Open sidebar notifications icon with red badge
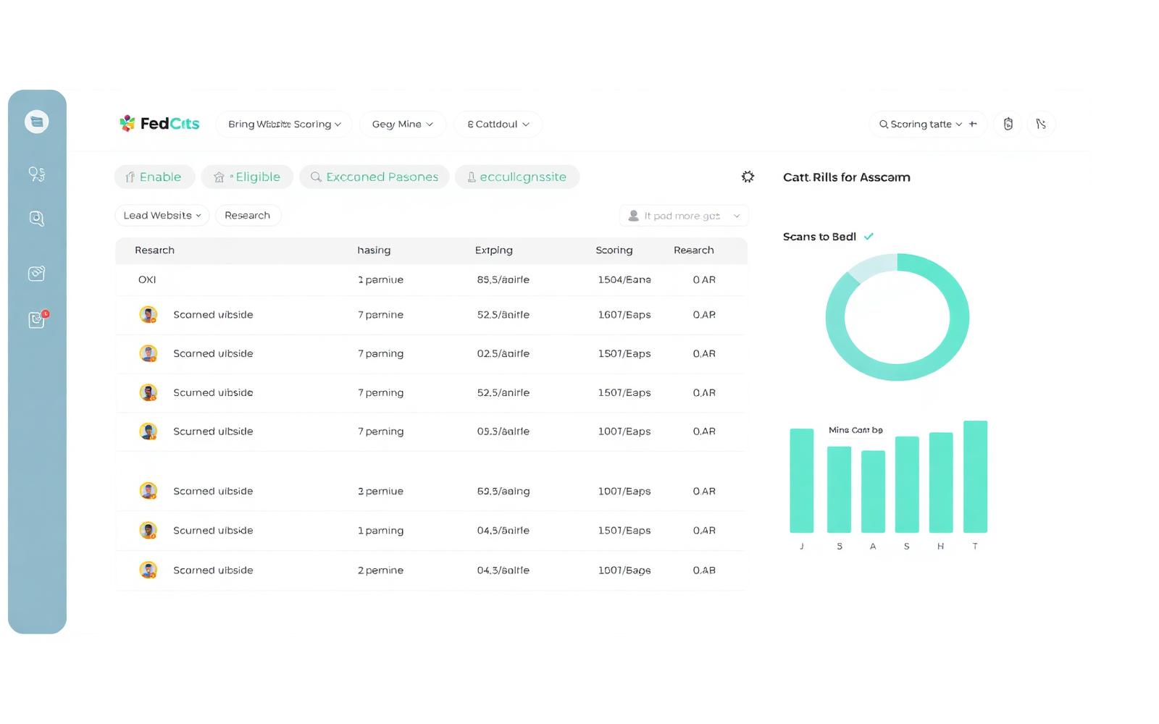The width and height of the screenshot is (1159, 724). [x=37, y=319]
